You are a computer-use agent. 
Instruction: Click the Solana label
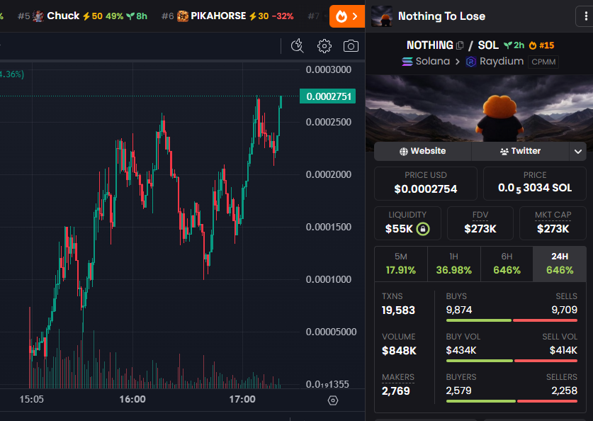433,61
